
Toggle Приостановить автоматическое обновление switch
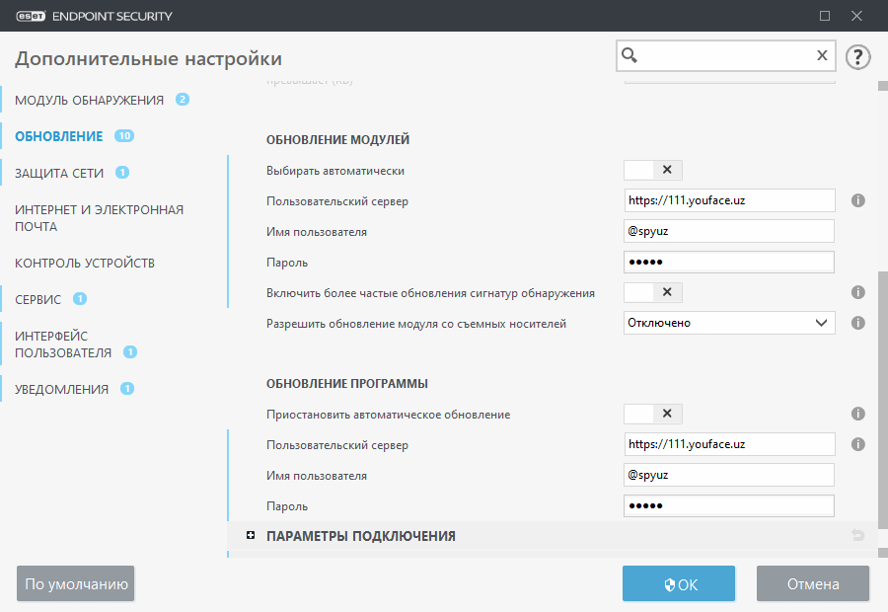point(653,414)
